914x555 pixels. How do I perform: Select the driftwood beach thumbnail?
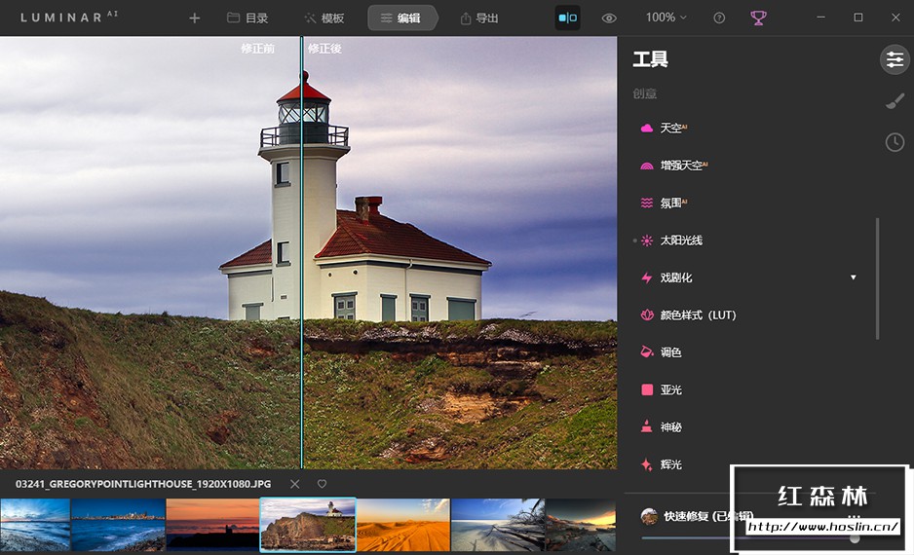coord(498,525)
